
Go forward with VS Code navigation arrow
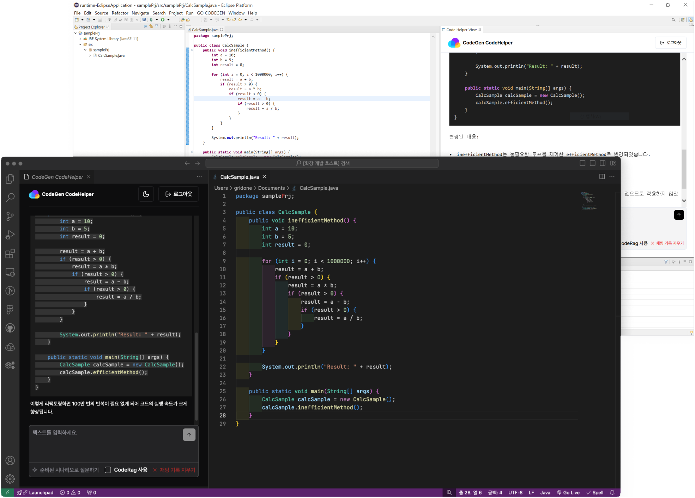197,163
